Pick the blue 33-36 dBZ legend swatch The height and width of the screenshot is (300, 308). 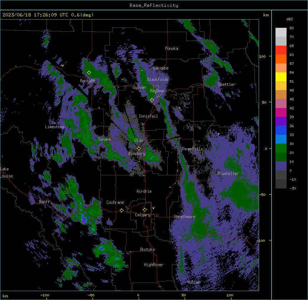pyautogui.click(x=281, y=130)
